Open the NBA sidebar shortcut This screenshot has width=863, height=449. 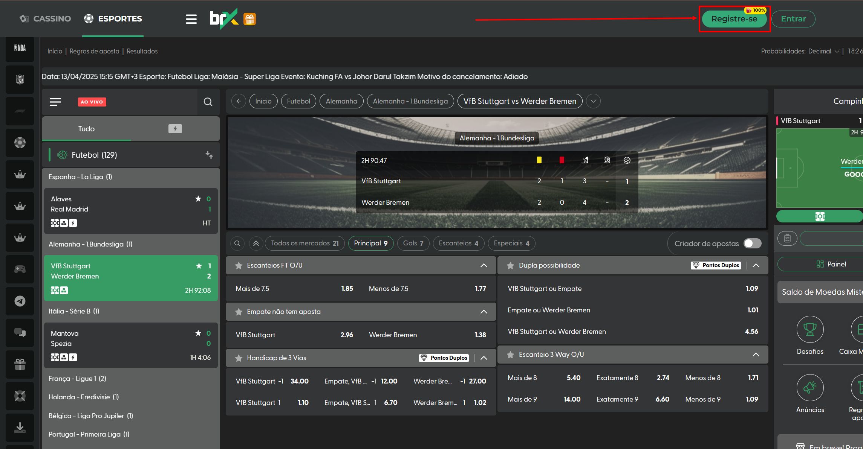[x=20, y=48]
